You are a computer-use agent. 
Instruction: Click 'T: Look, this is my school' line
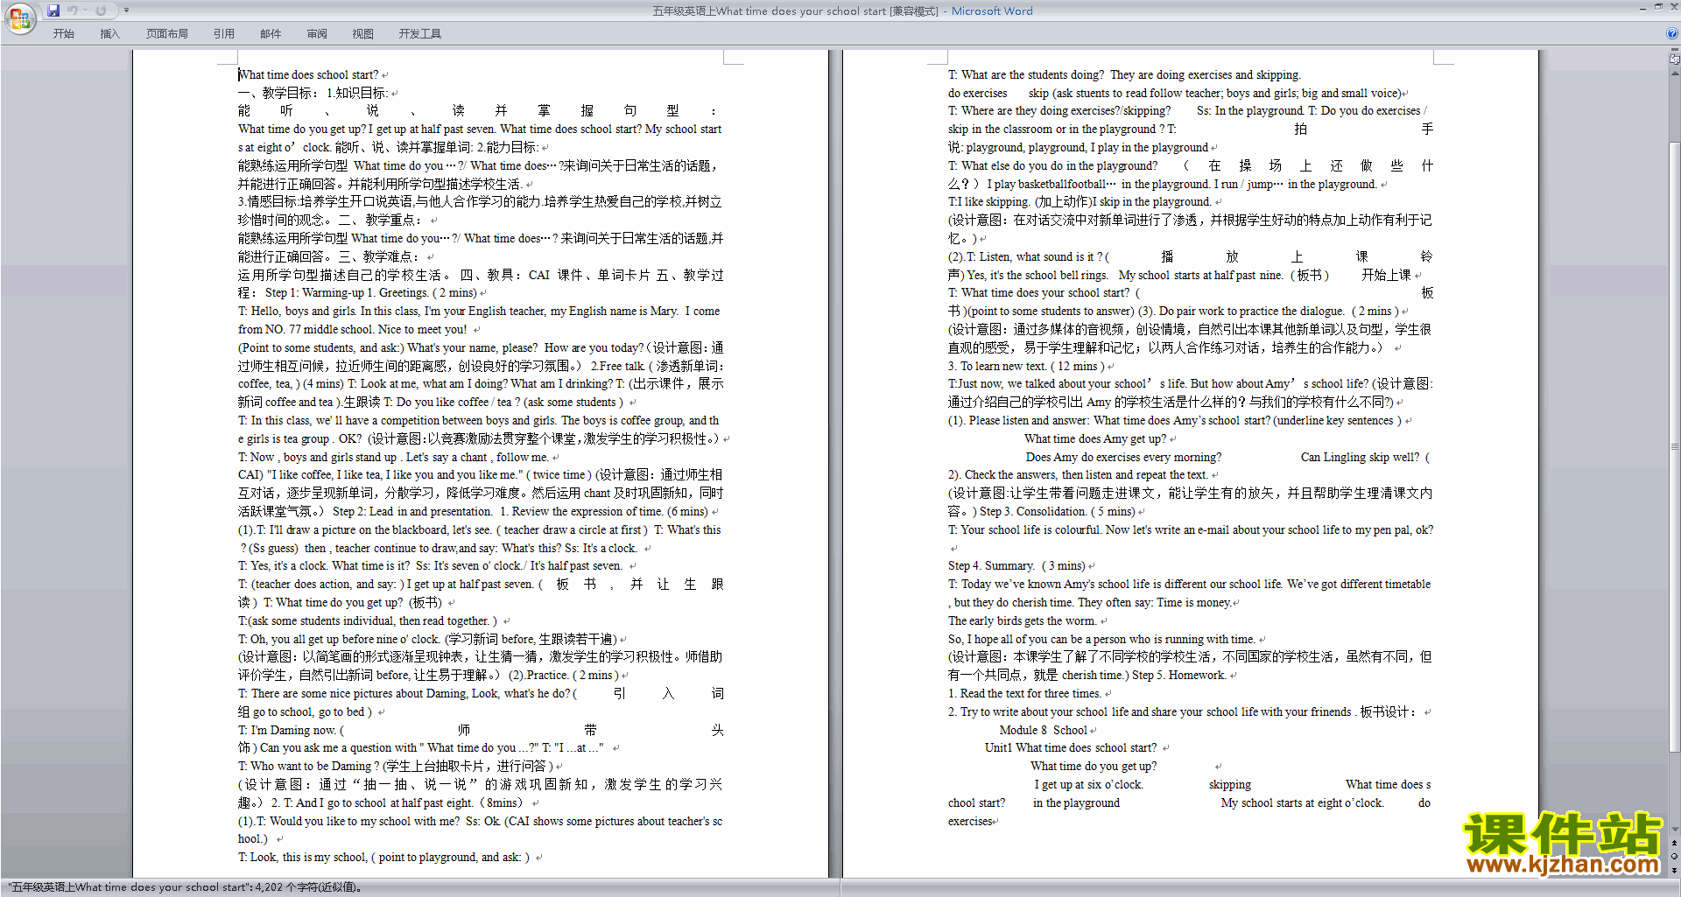(x=383, y=858)
